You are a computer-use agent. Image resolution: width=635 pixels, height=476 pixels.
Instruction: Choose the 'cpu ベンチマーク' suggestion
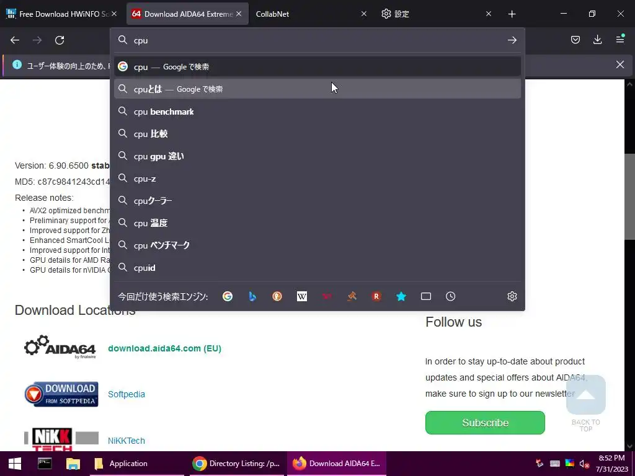pyautogui.click(x=317, y=245)
